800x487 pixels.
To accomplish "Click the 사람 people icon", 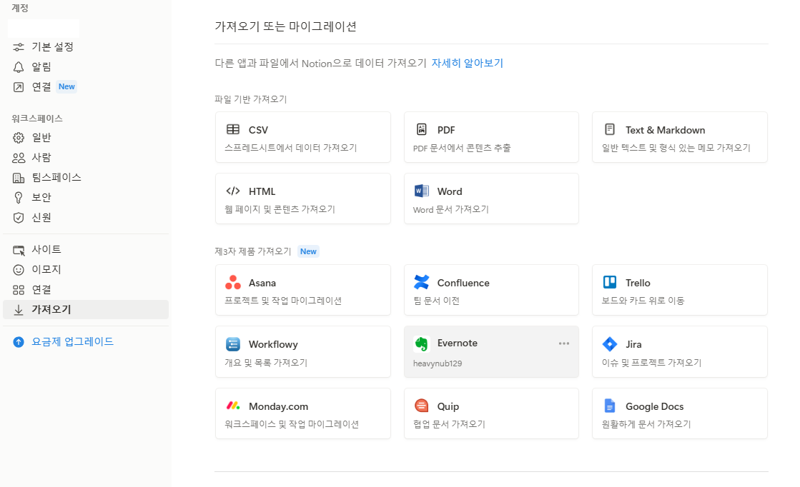I will tap(19, 157).
